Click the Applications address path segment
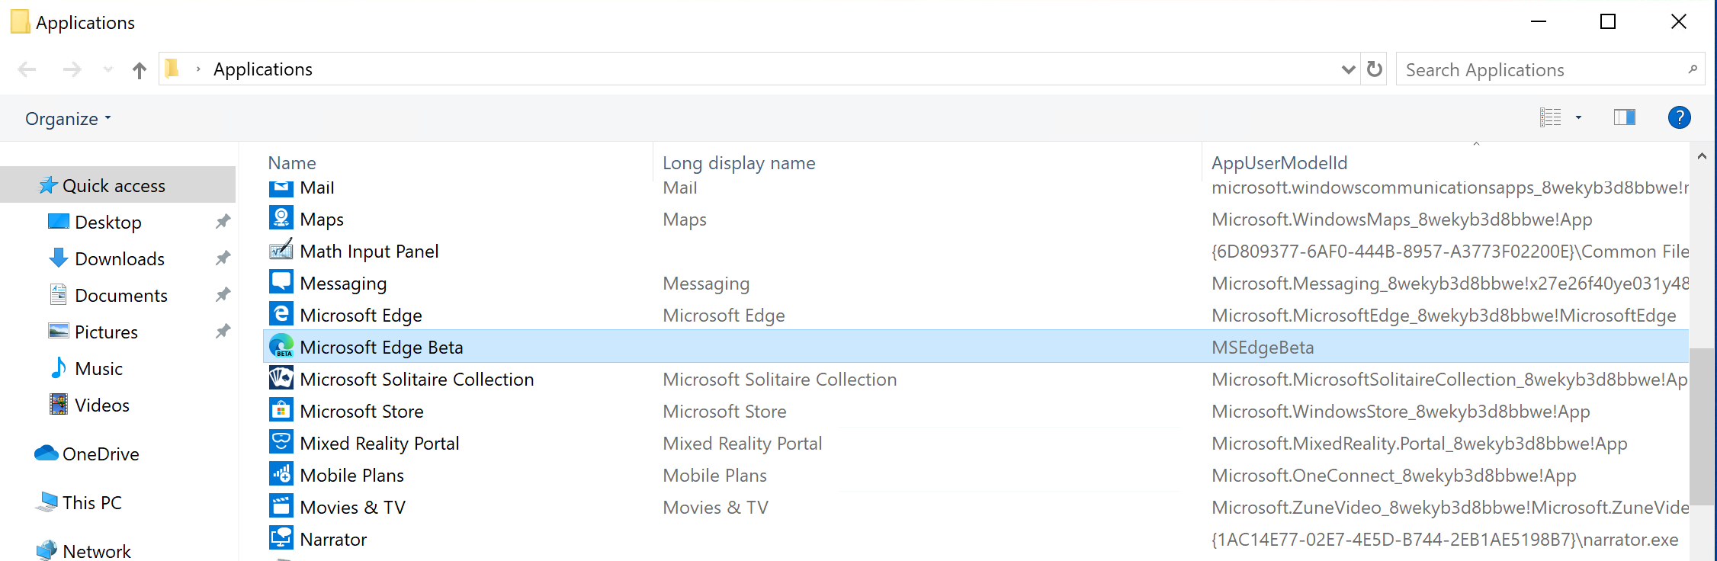 263,69
